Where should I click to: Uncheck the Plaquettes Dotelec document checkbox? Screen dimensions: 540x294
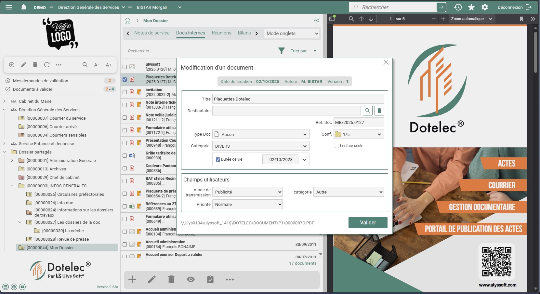[125, 79]
